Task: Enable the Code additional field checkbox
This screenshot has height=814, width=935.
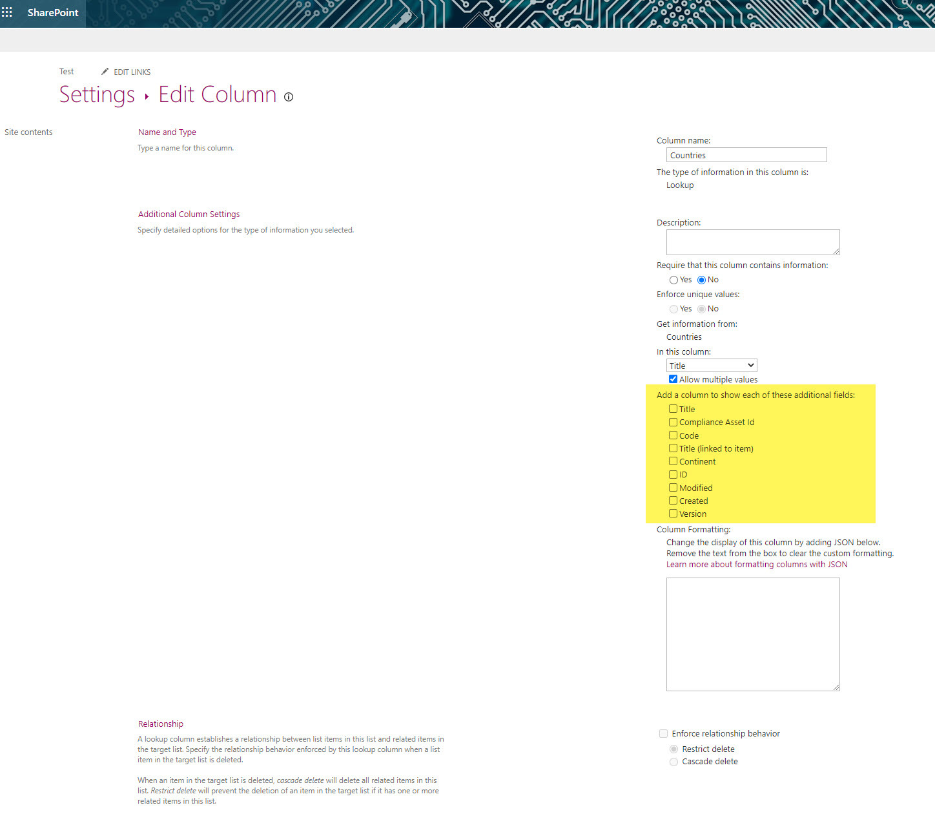Action: (673, 435)
